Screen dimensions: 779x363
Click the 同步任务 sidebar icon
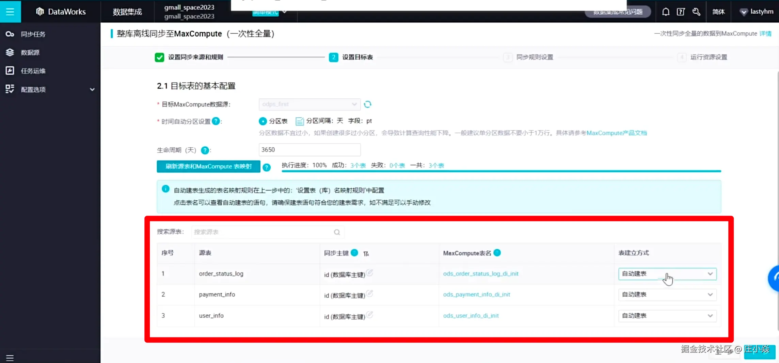(10, 34)
